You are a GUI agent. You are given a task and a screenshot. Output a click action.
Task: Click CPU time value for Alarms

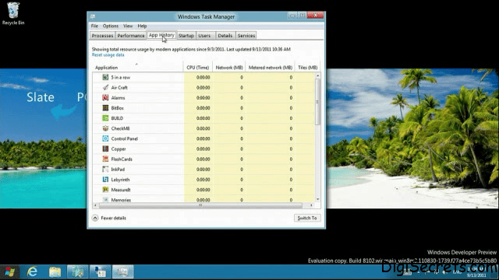[x=203, y=98]
